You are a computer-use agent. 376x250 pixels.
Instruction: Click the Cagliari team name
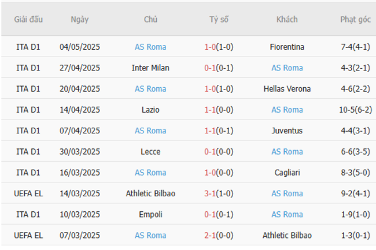(x=287, y=173)
